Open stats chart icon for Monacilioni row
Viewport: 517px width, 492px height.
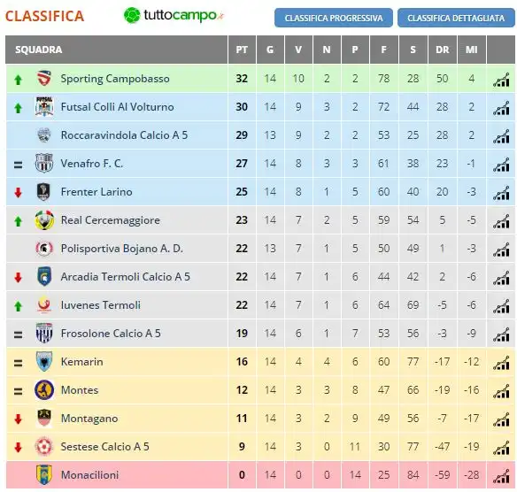click(501, 476)
